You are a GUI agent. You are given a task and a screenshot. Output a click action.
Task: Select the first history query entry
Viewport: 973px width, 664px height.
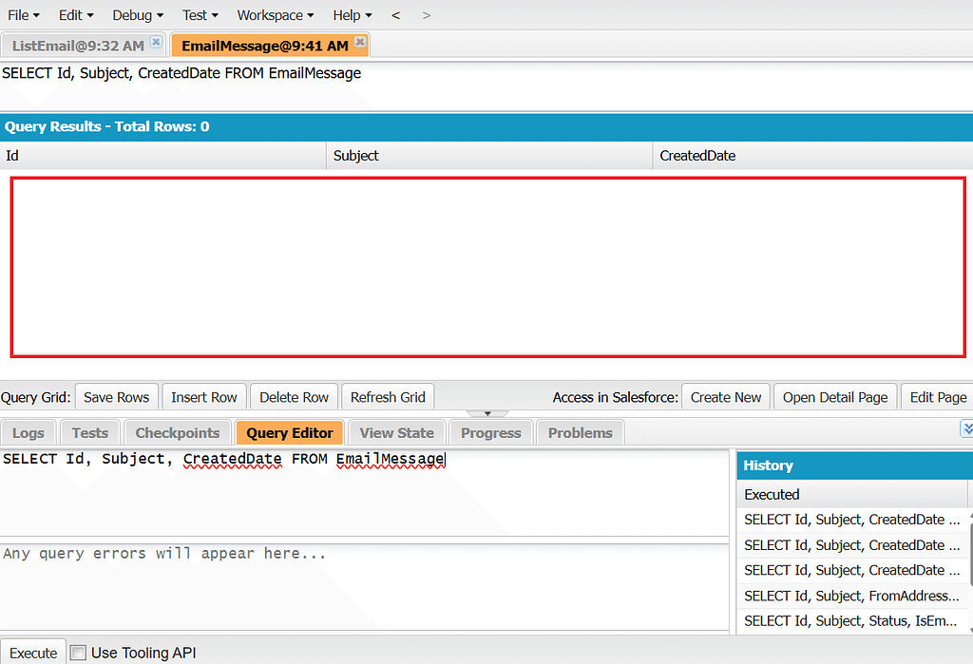click(x=852, y=520)
